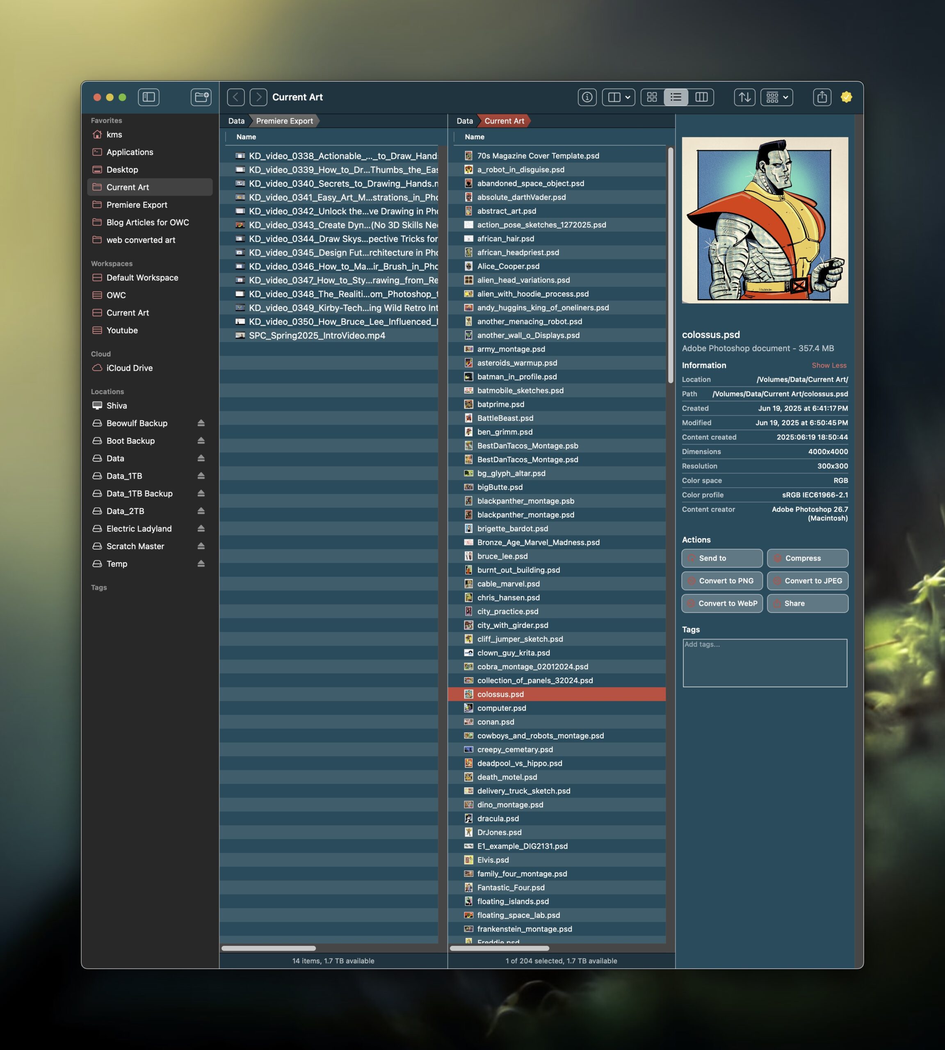The width and height of the screenshot is (945, 1050).
Task: Click the Add tags input field
Action: click(764, 663)
